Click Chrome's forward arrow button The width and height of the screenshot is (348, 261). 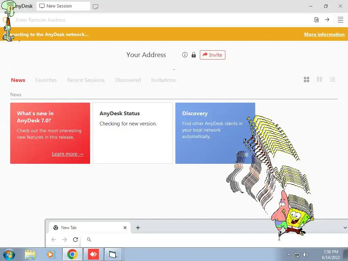pos(64,240)
